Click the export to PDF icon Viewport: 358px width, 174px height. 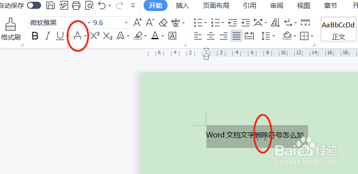point(64,5)
